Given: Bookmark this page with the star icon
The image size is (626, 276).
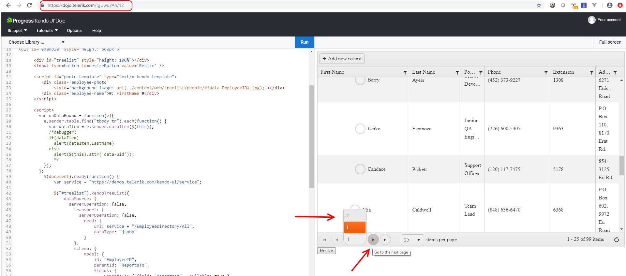Looking at the screenshot, I should (539, 5).
